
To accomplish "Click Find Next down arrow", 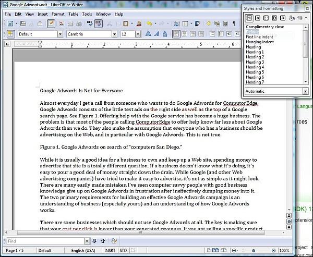I will [94, 241].
